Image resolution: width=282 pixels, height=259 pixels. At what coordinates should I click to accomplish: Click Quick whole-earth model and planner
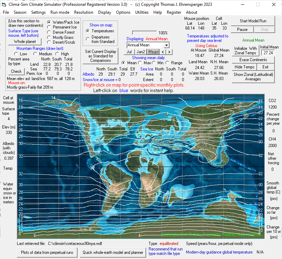click(x=113, y=252)
